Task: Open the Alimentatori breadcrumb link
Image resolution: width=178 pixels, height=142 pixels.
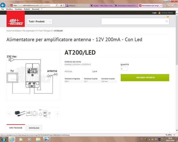Action: [17, 31]
